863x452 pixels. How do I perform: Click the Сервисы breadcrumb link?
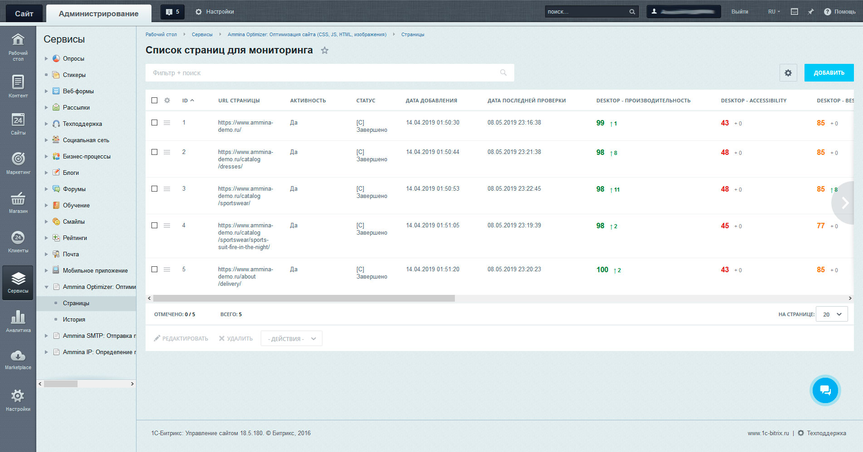[x=202, y=34]
